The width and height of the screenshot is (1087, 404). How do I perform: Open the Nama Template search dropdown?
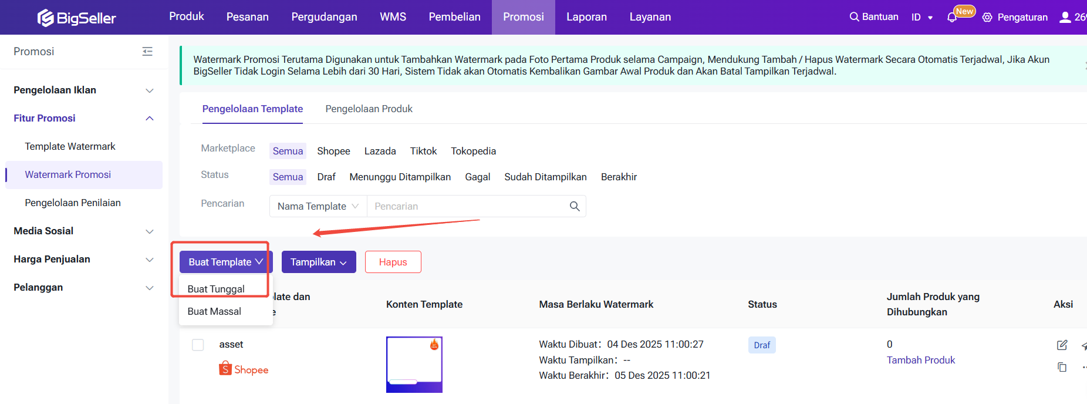click(x=318, y=206)
